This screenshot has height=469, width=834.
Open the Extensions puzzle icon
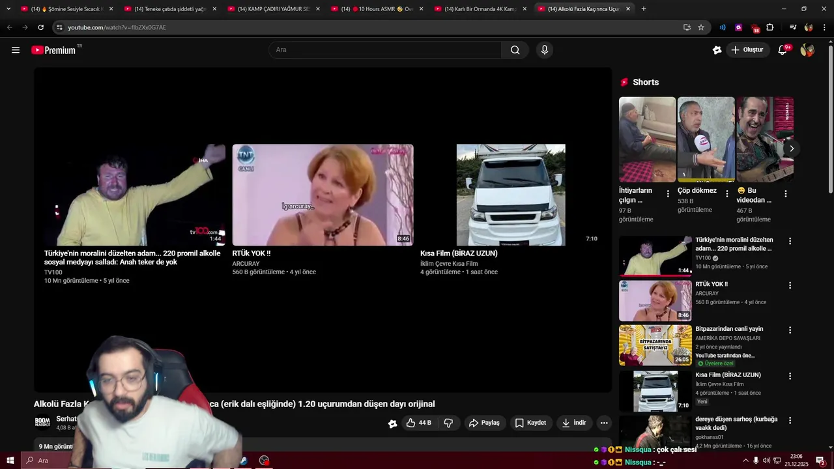770,27
